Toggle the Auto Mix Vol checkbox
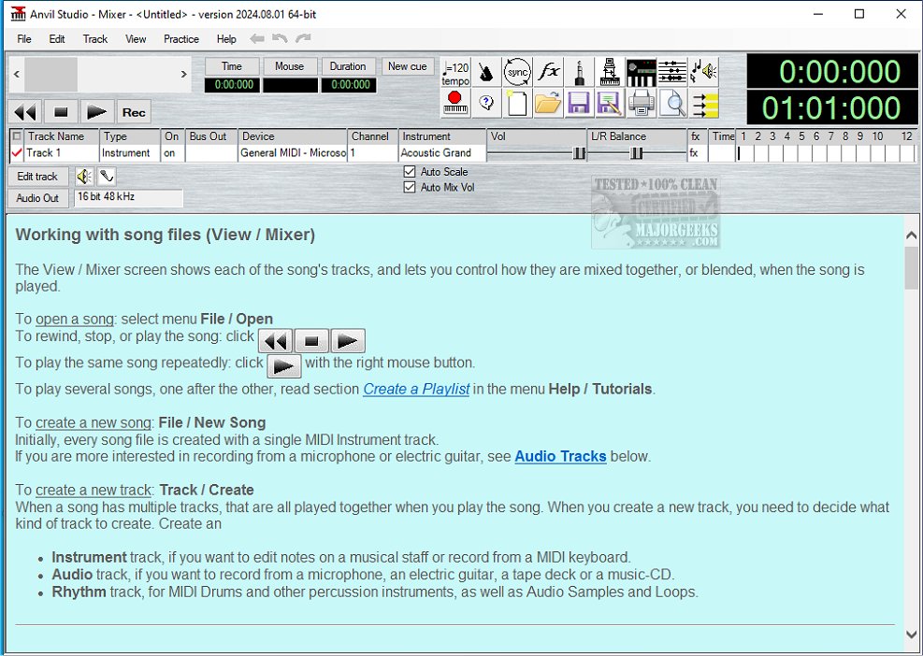 coord(409,186)
